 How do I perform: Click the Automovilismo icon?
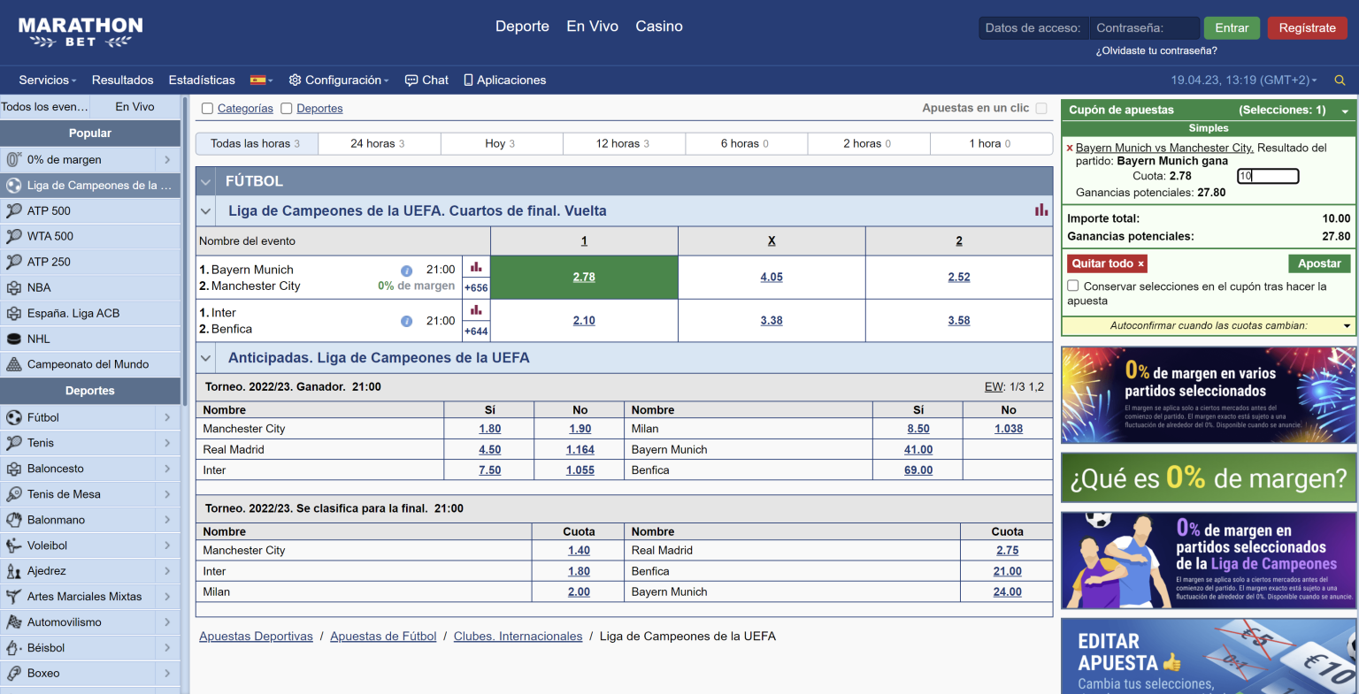click(x=13, y=622)
